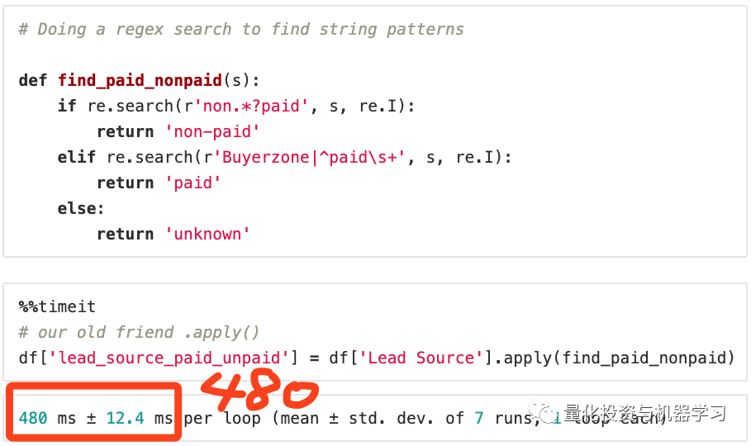Click the comment '# Doing a regex search to find string patterns'
The image size is (751, 446).
click(x=241, y=29)
